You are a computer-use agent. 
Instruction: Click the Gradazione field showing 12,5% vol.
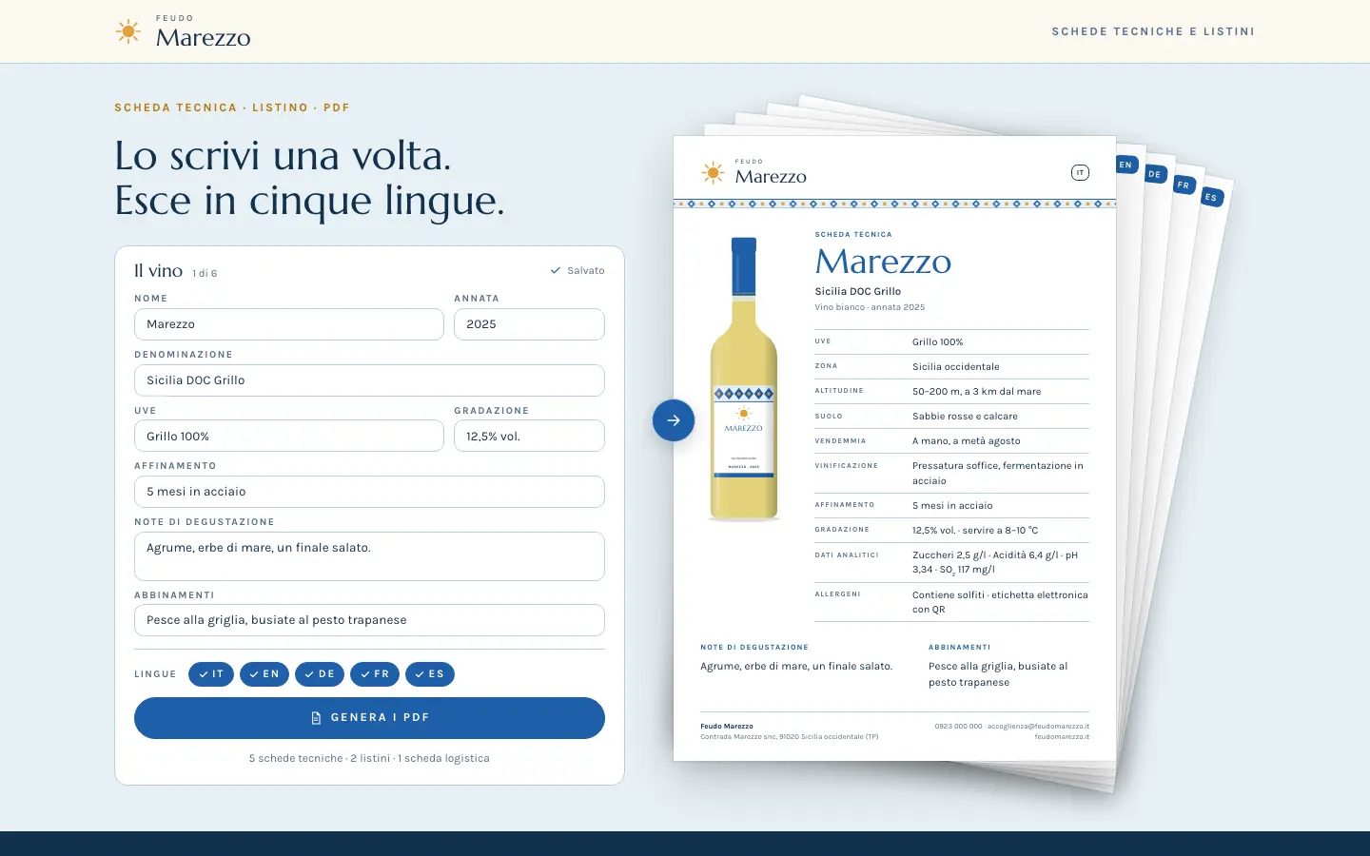coord(529,436)
